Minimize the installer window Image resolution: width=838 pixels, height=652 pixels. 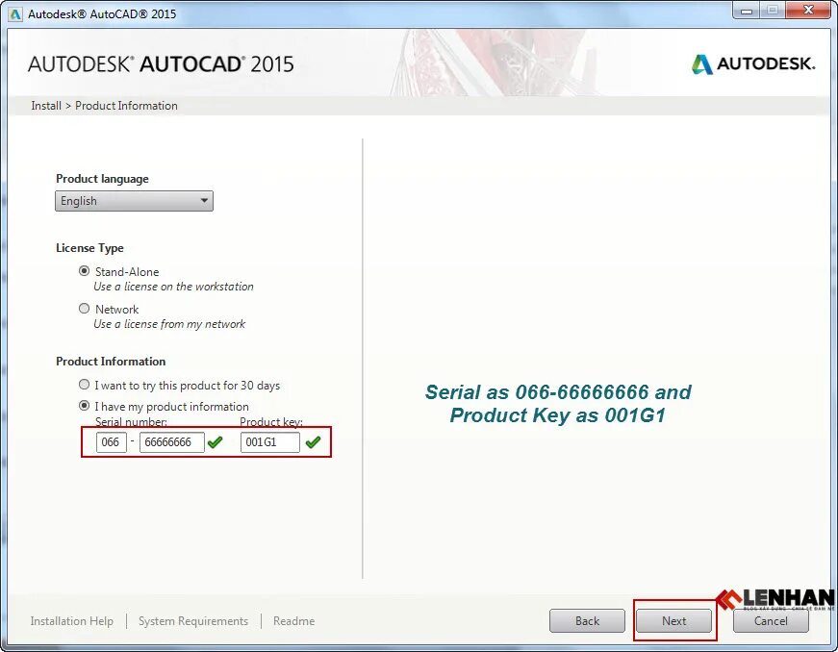pyautogui.click(x=747, y=11)
